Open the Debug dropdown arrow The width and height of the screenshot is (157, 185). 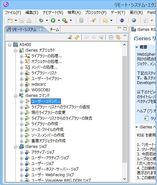[47, 20]
